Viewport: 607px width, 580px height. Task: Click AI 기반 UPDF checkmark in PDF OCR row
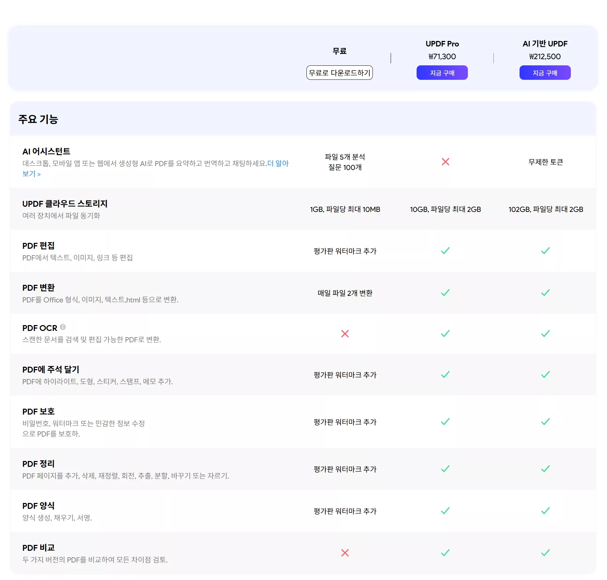[546, 334]
